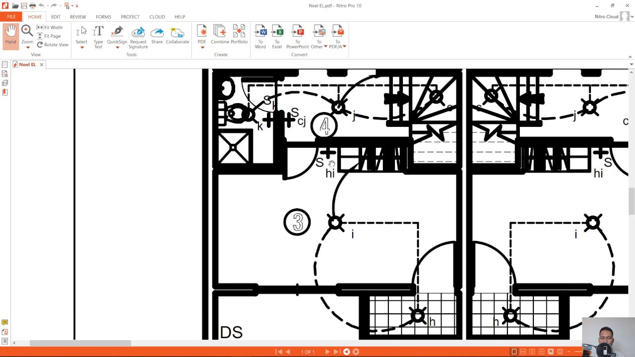Screen dimensions: 635x357
Task: Select the facing pages layout
Action: pyautogui.click(x=532, y=352)
